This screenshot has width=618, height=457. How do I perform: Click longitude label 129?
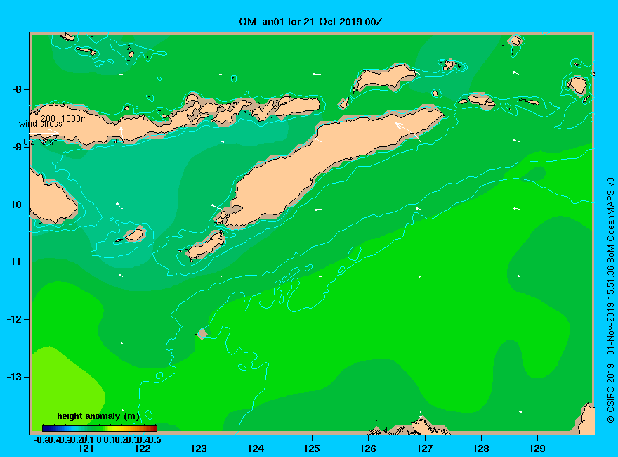537,449
